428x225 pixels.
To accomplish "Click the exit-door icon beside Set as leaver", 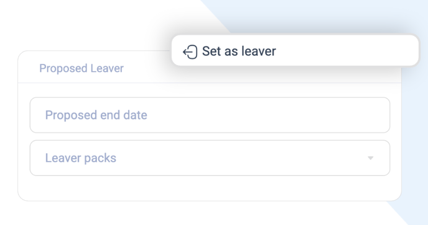I will 190,51.
